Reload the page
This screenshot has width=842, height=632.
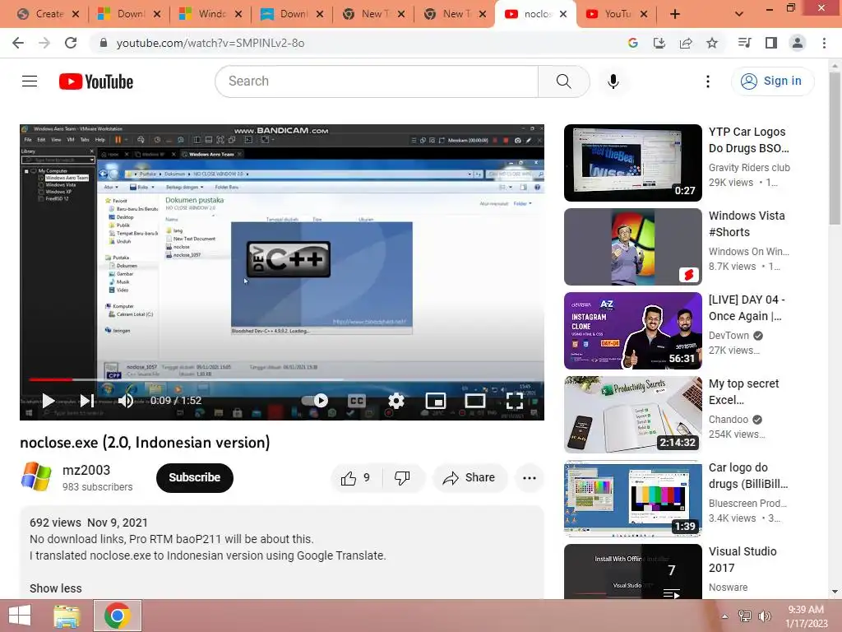(x=71, y=43)
